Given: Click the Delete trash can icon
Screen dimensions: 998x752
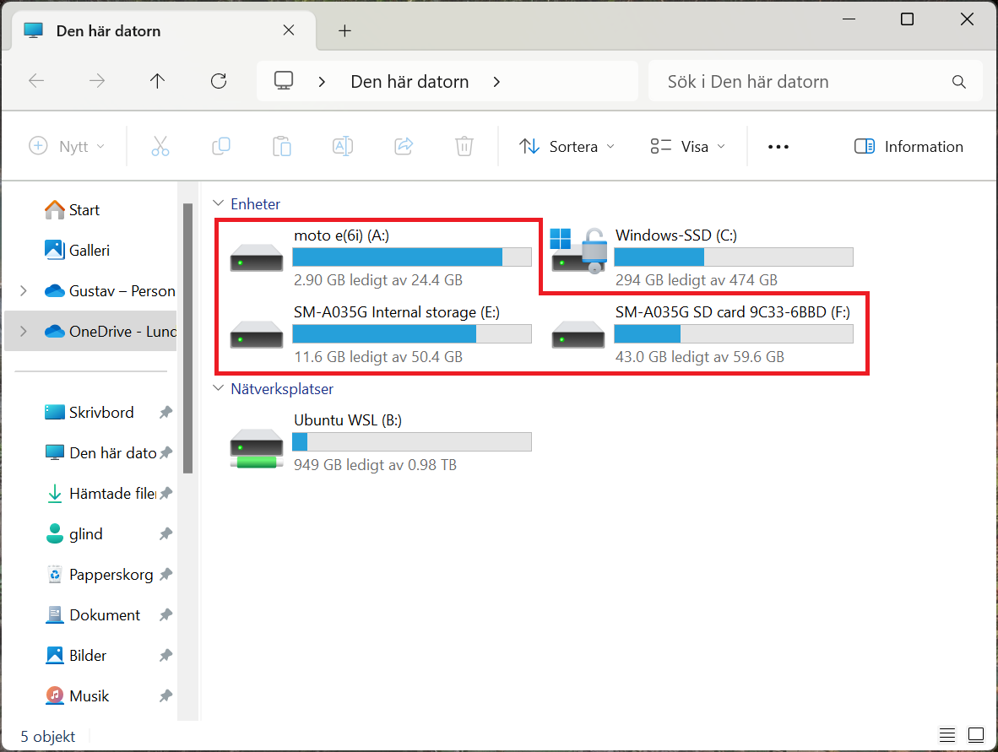Looking at the screenshot, I should click(x=464, y=146).
